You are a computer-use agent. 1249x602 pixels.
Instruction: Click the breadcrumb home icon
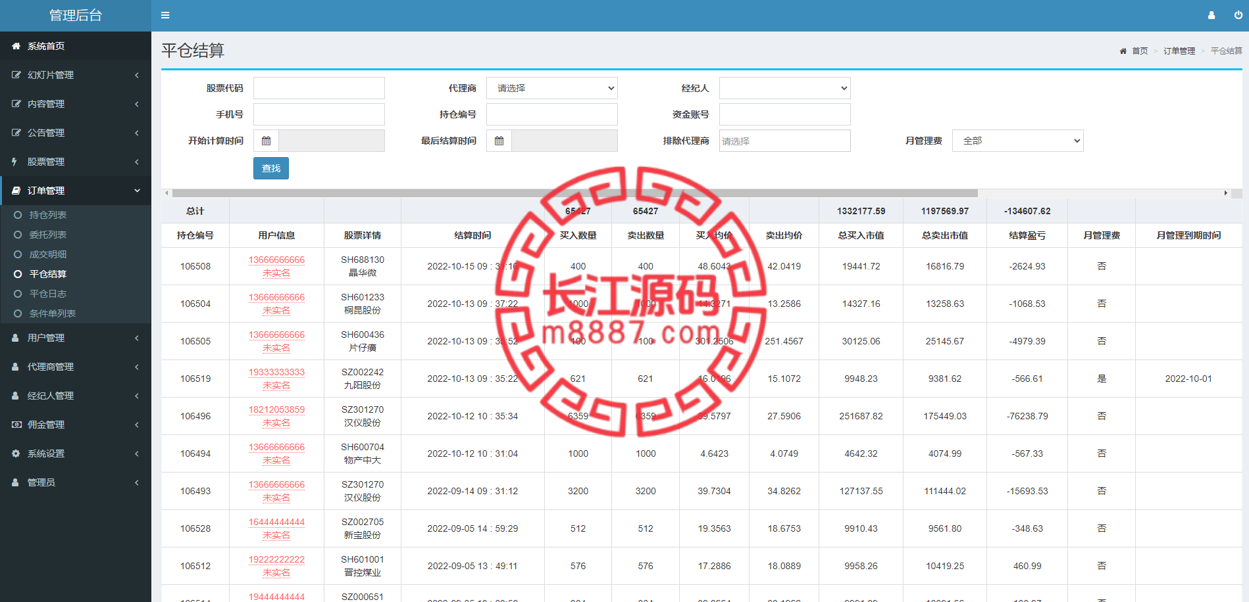pyautogui.click(x=1123, y=51)
